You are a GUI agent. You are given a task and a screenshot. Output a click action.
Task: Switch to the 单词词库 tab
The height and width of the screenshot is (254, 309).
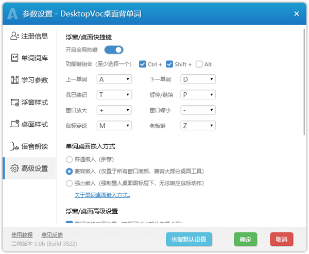point(29,58)
